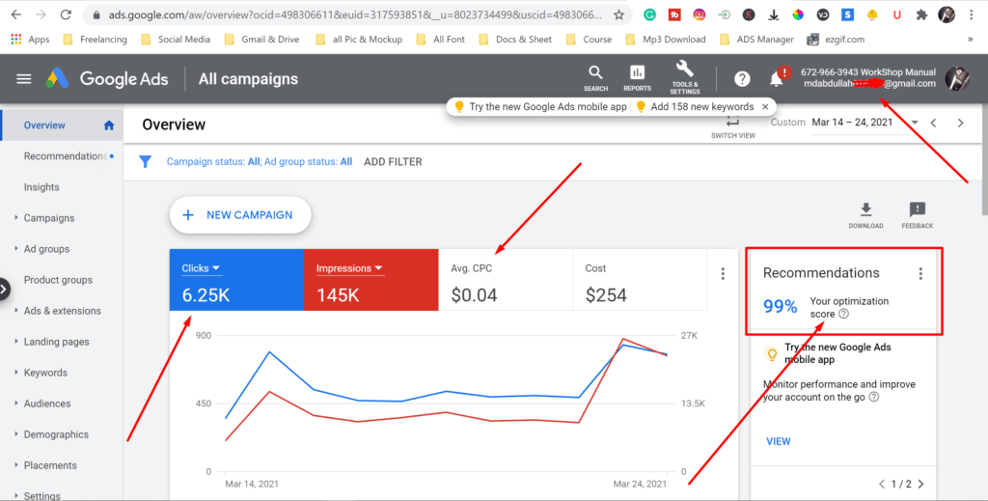Click 'Add 158 new keywords' suggestion
988x501 pixels.
tap(695, 106)
